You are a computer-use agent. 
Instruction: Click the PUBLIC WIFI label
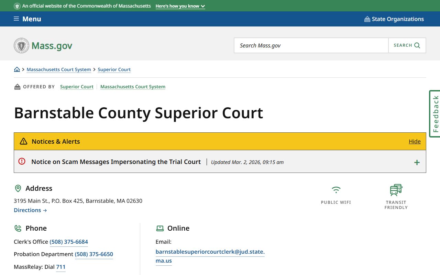336,202
